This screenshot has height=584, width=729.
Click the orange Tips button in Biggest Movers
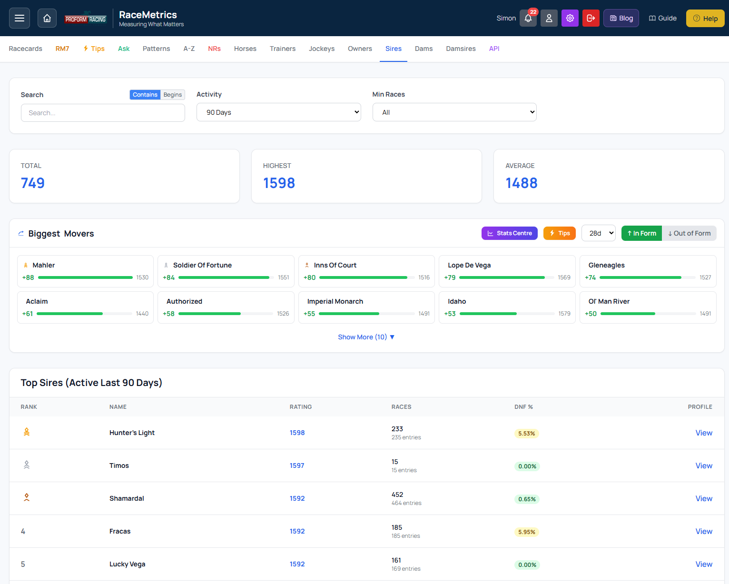point(560,233)
